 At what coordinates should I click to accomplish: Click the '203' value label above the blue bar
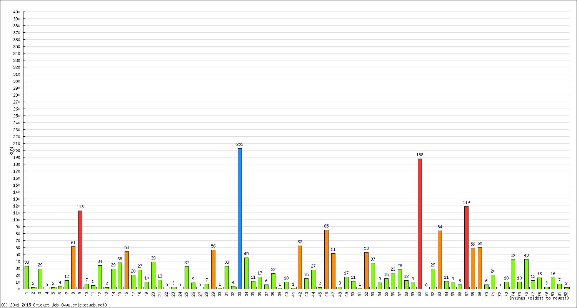pos(240,145)
